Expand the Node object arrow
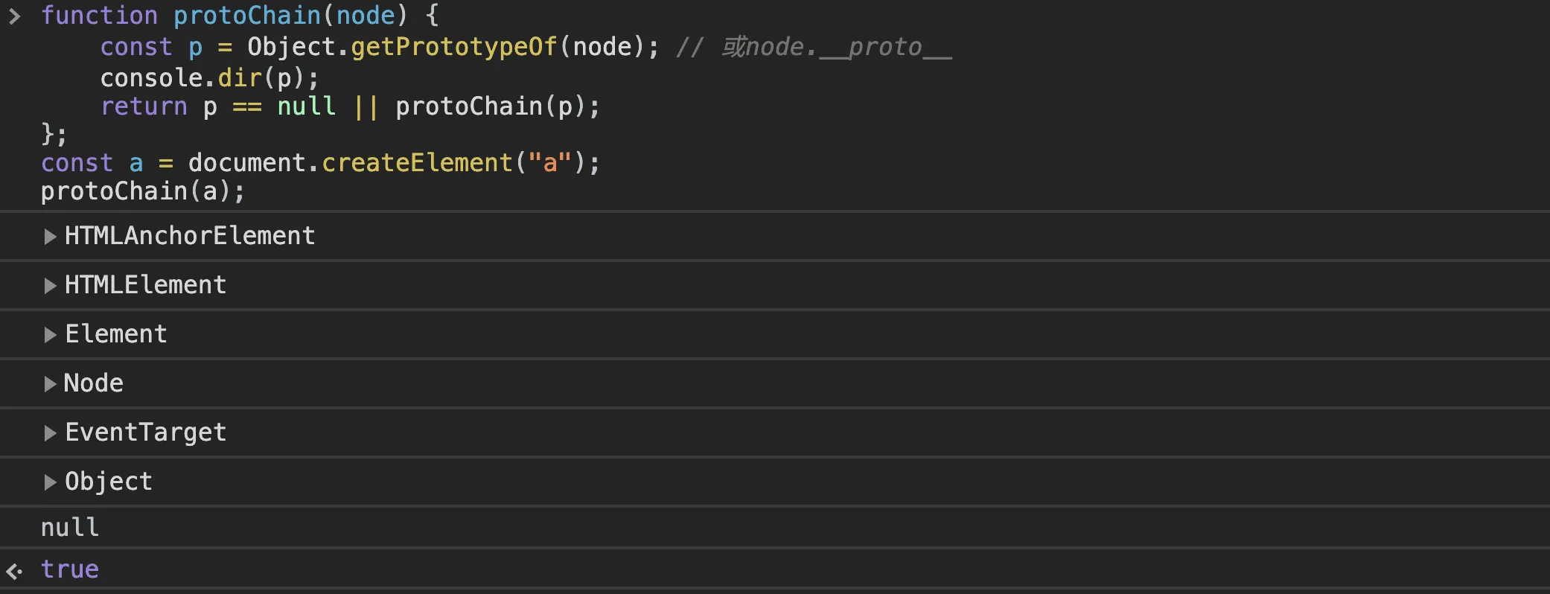This screenshot has height=594, width=1550. point(50,384)
